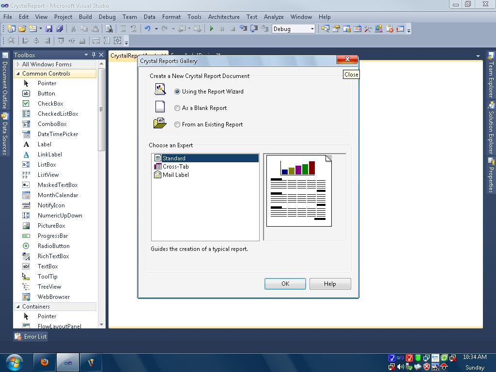
Task: Open the Error List panel
Action: [x=30, y=336]
